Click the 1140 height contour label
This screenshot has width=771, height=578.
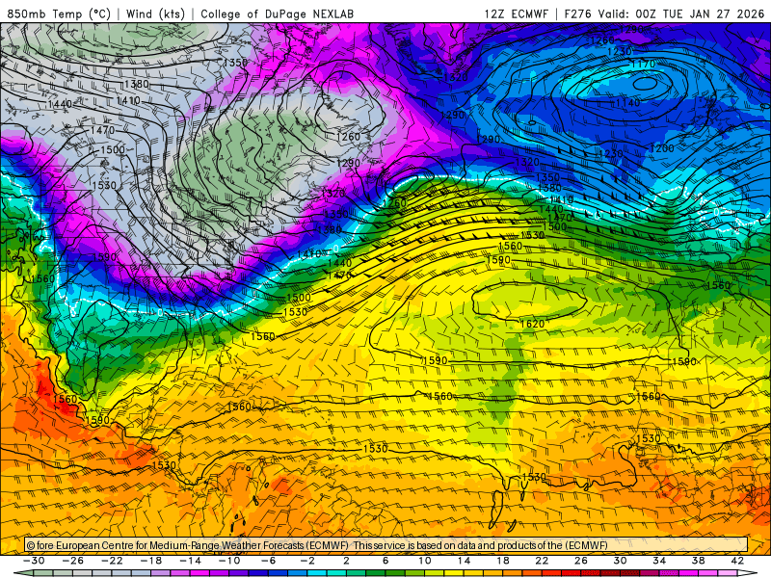(628, 103)
